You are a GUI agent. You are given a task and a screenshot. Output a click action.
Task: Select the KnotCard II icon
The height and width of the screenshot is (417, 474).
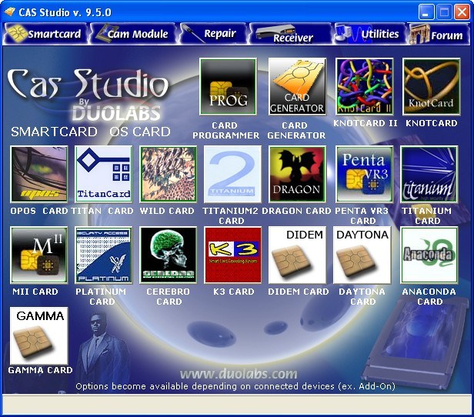pyautogui.click(x=364, y=87)
